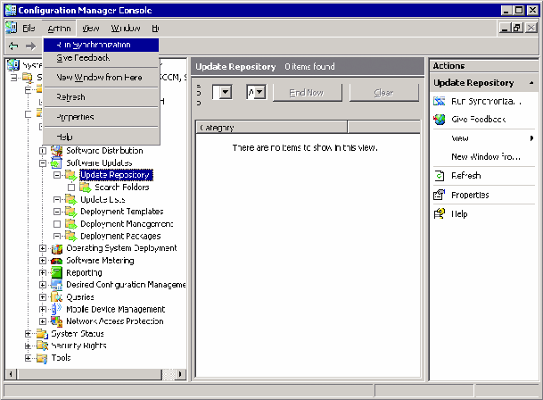Click the Mobile Device Management icon

(56, 309)
